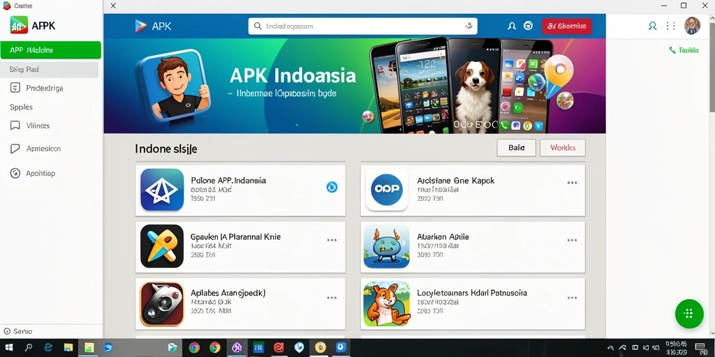
Task: Click the blue refresh icon on Pulone card
Action: [332, 187]
